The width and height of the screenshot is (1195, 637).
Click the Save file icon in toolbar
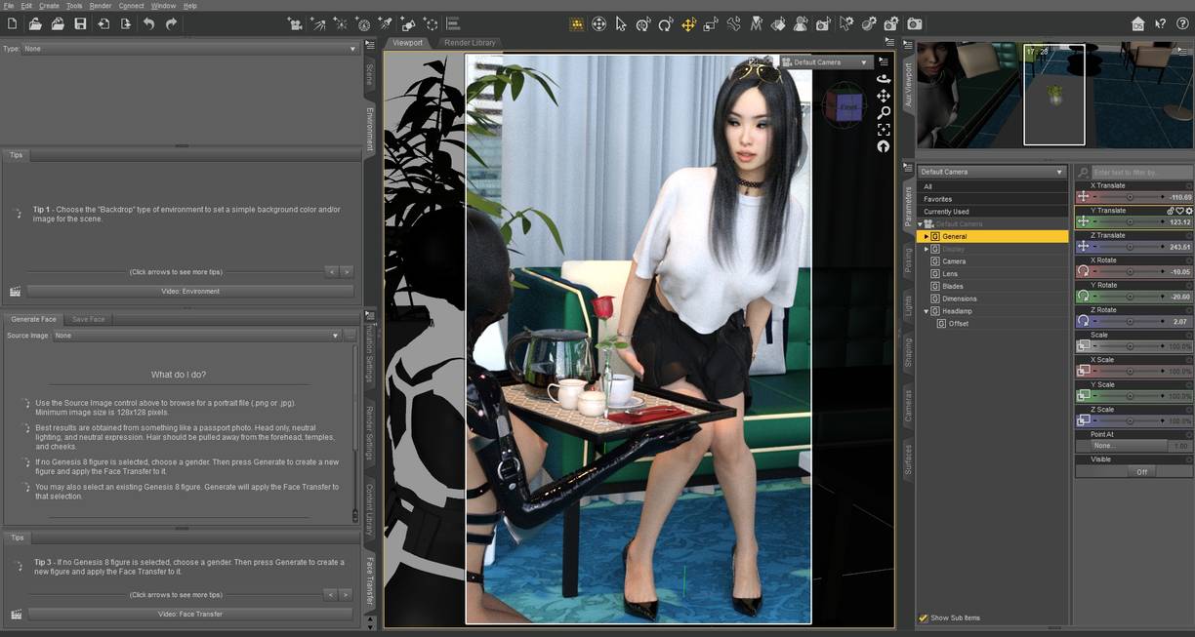tap(80, 23)
